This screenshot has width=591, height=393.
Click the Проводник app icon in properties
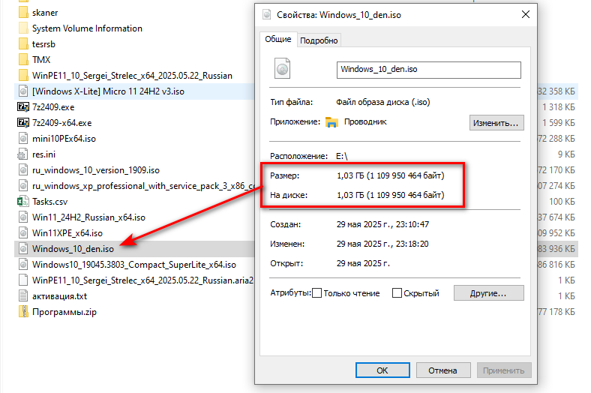[331, 122]
